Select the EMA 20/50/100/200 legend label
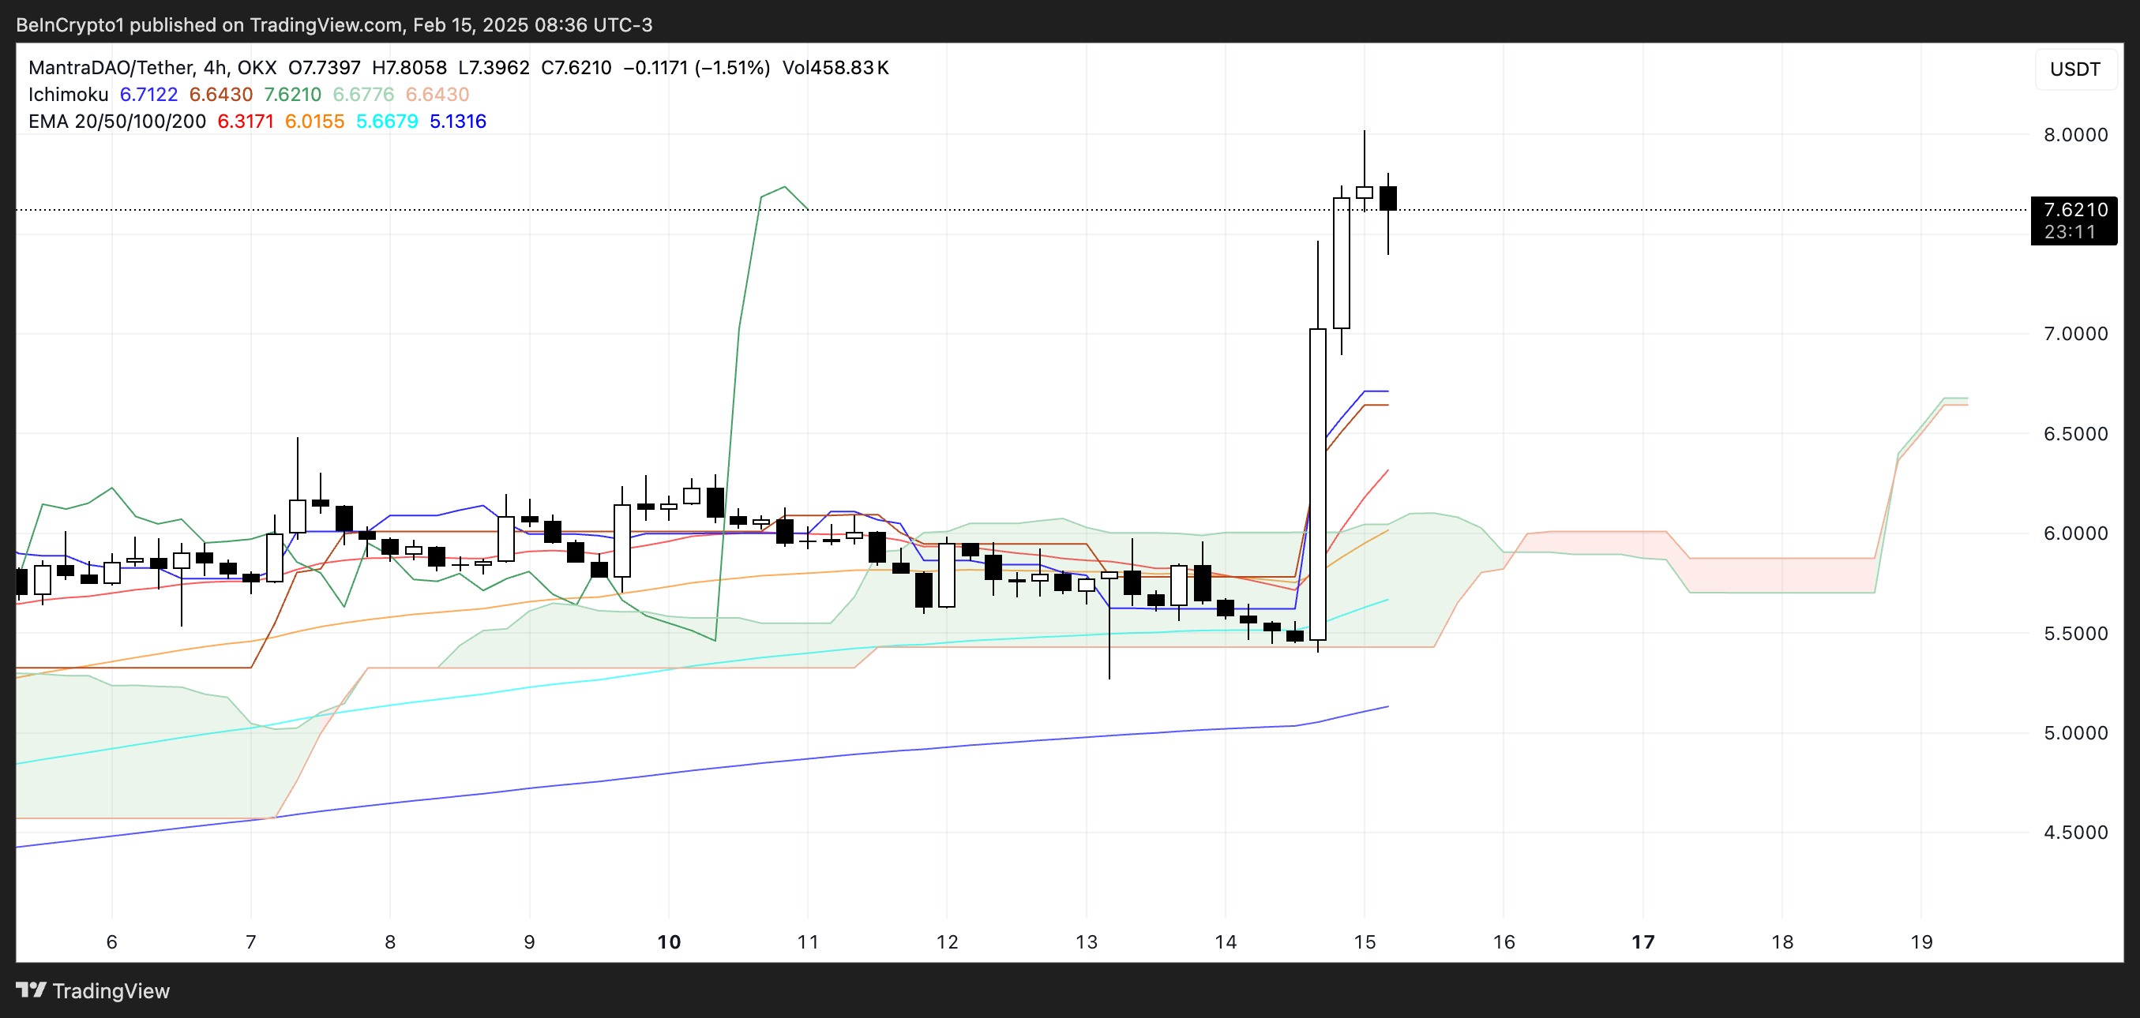 point(117,122)
